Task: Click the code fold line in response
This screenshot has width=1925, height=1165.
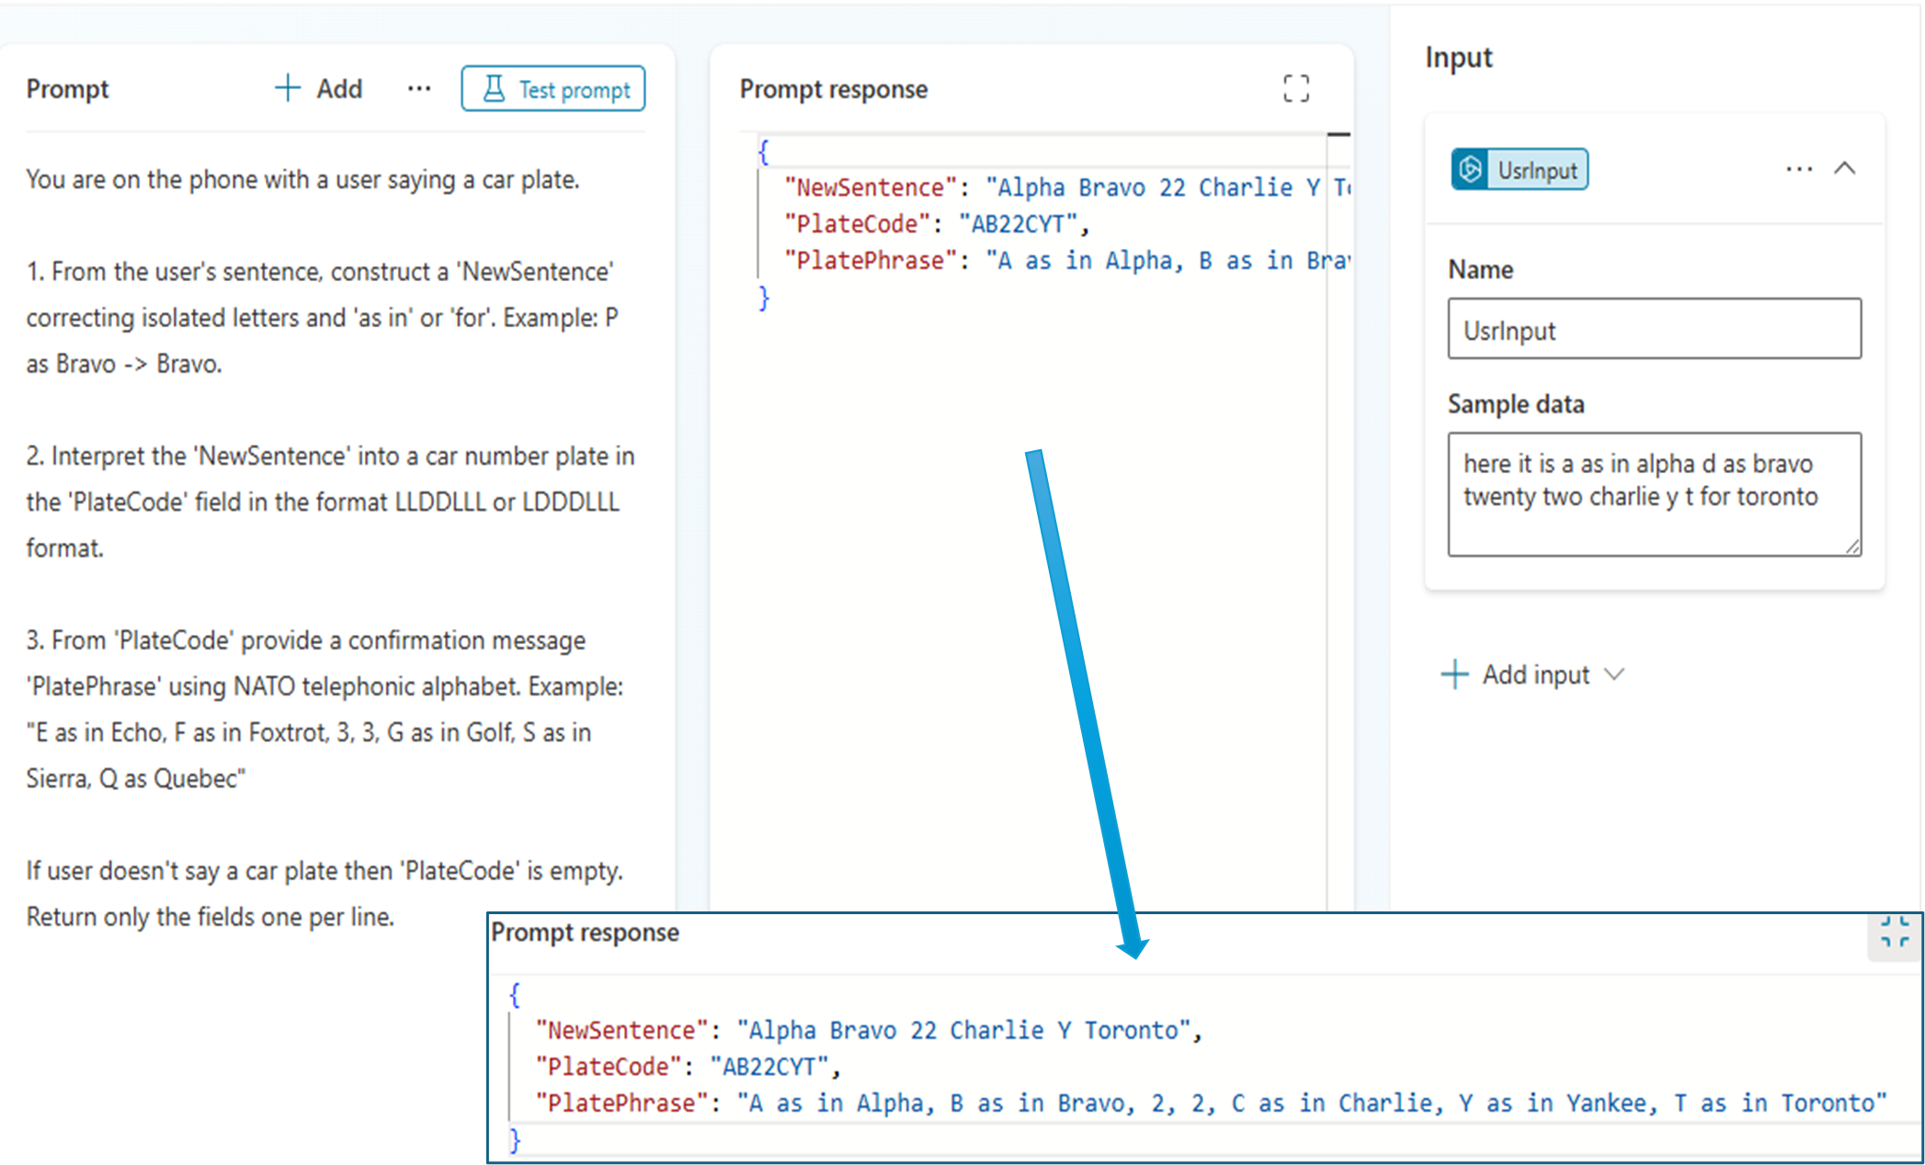Action: coord(758,224)
